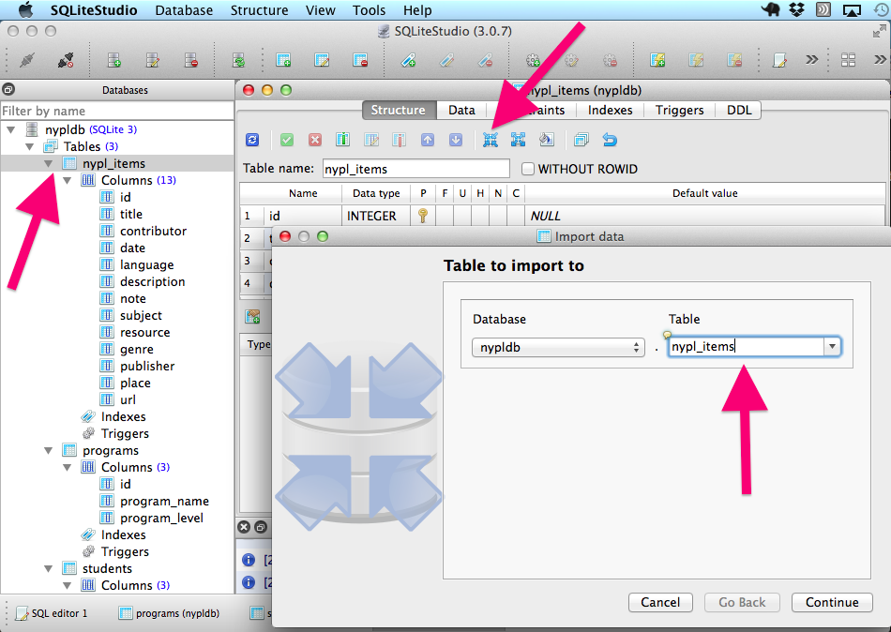Open the import data tool
This screenshot has height=632, width=891.
491,140
